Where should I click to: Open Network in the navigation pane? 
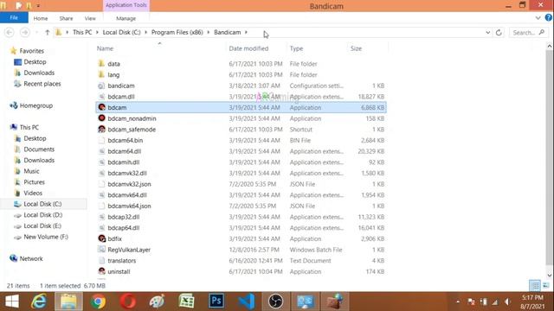coord(31,258)
